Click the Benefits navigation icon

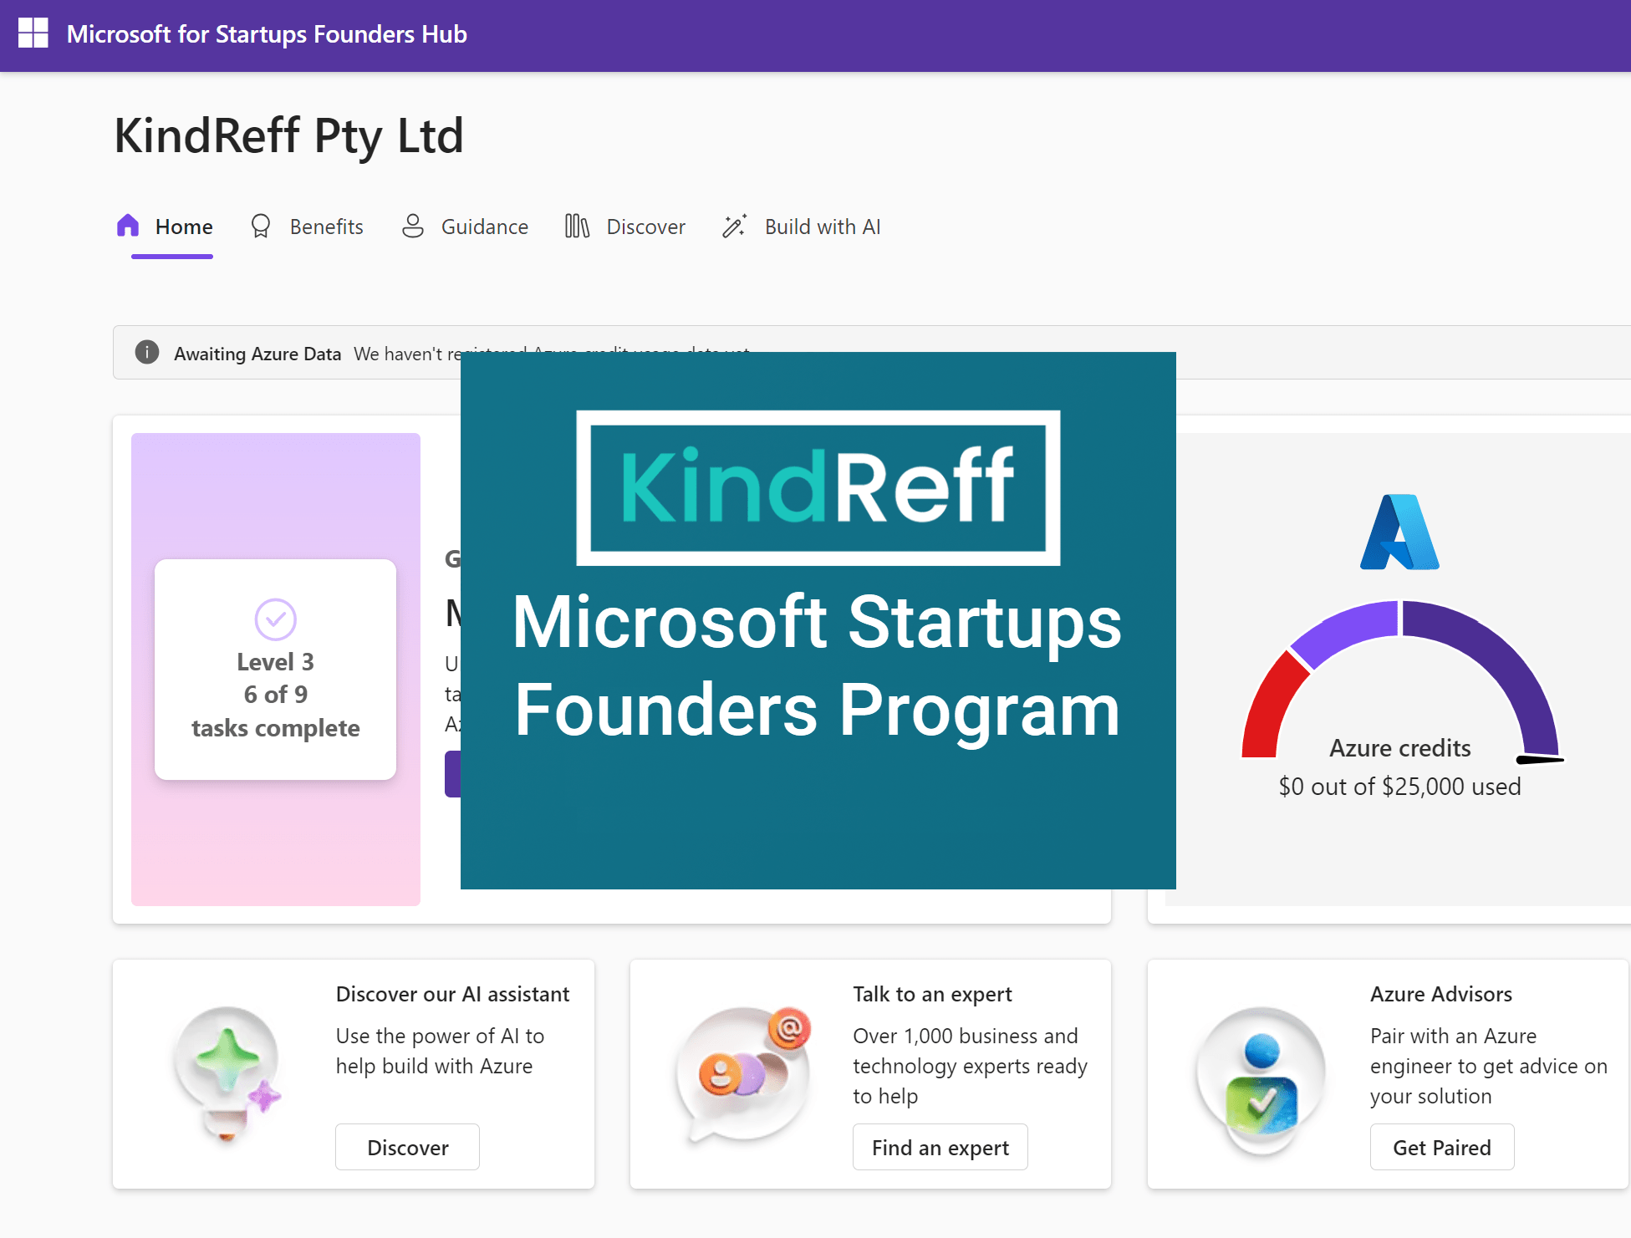[x=260, y=227]
